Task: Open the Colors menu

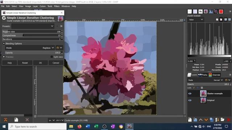Action: (42, 6)
